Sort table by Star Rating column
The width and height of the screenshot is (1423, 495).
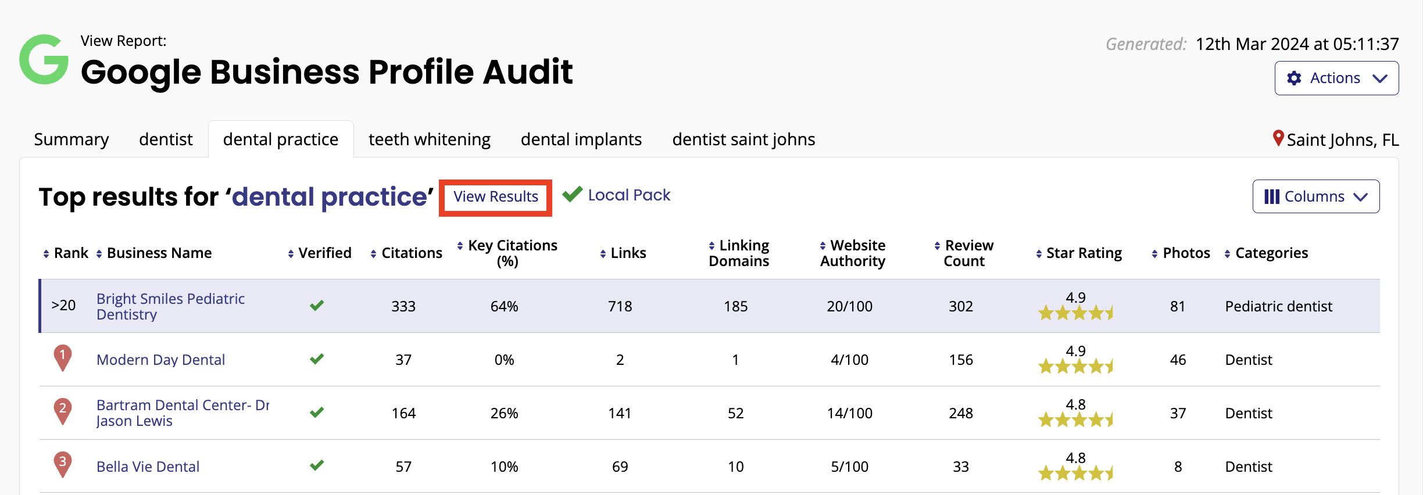click(1079, 253)
